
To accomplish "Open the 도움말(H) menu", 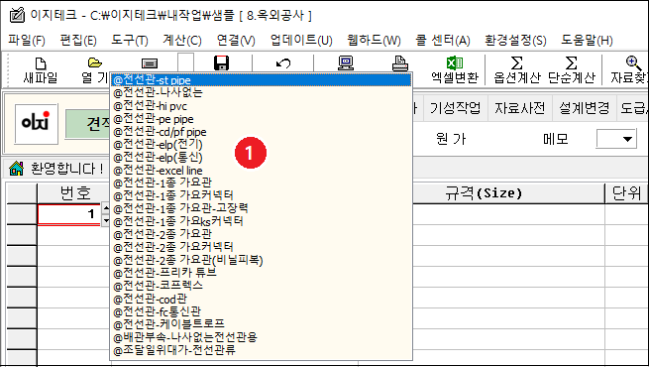I will (x=587, y=41).
